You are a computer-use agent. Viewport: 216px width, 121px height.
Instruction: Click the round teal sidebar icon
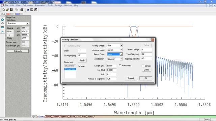[2, 20]
